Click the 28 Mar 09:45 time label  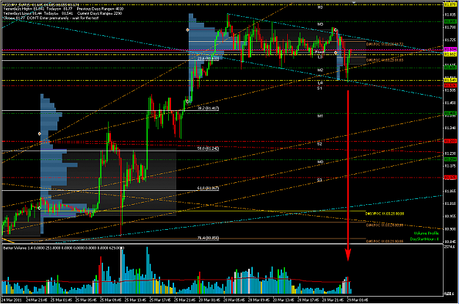tap(259, 300)
